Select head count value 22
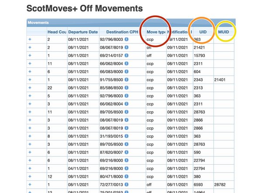Screen dimensions: 258x193 (50, 88)
